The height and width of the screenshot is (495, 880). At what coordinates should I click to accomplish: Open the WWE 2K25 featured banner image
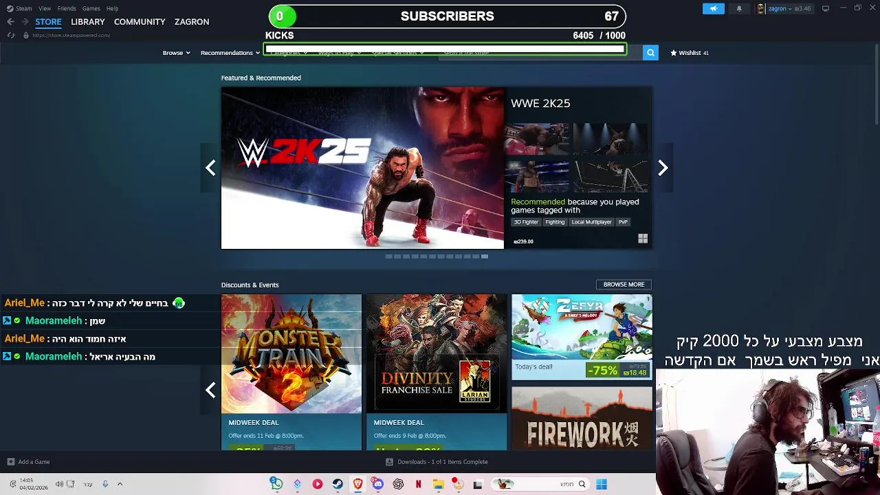362,168
